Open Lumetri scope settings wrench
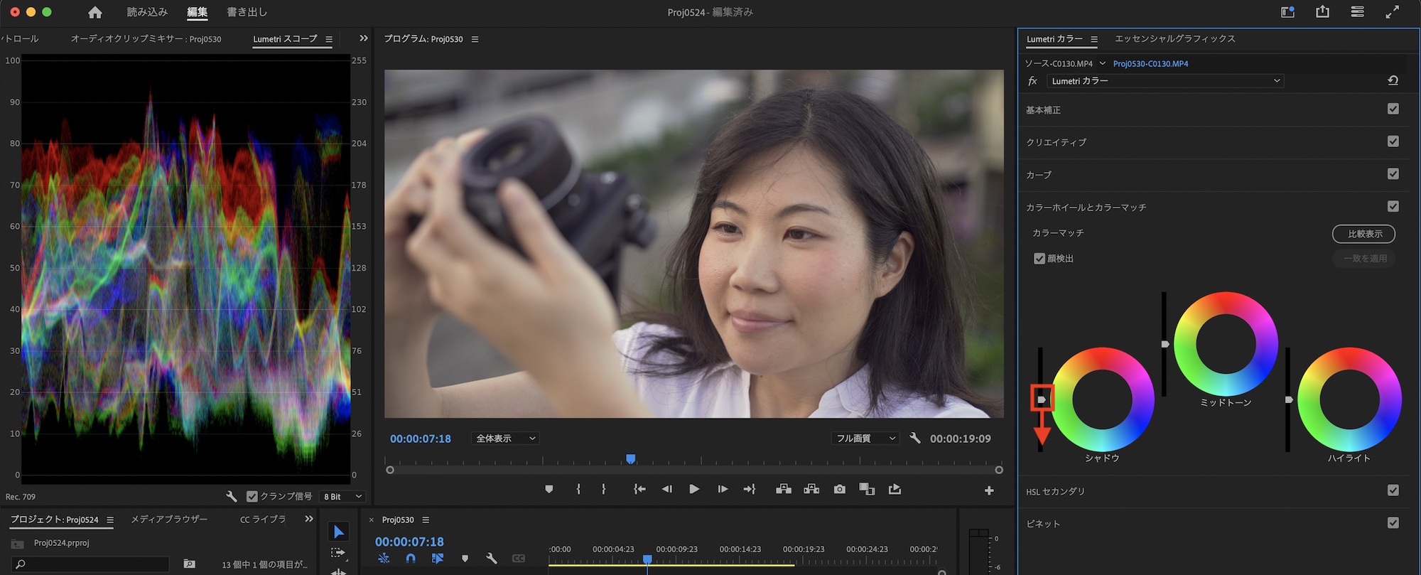 click(231, 496)
